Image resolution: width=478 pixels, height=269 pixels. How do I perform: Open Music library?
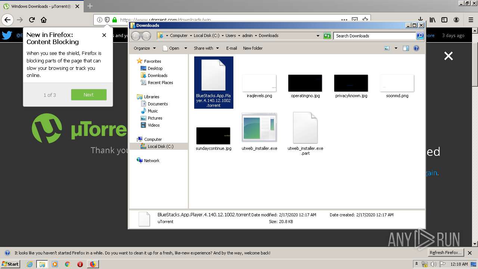[153, 111]
